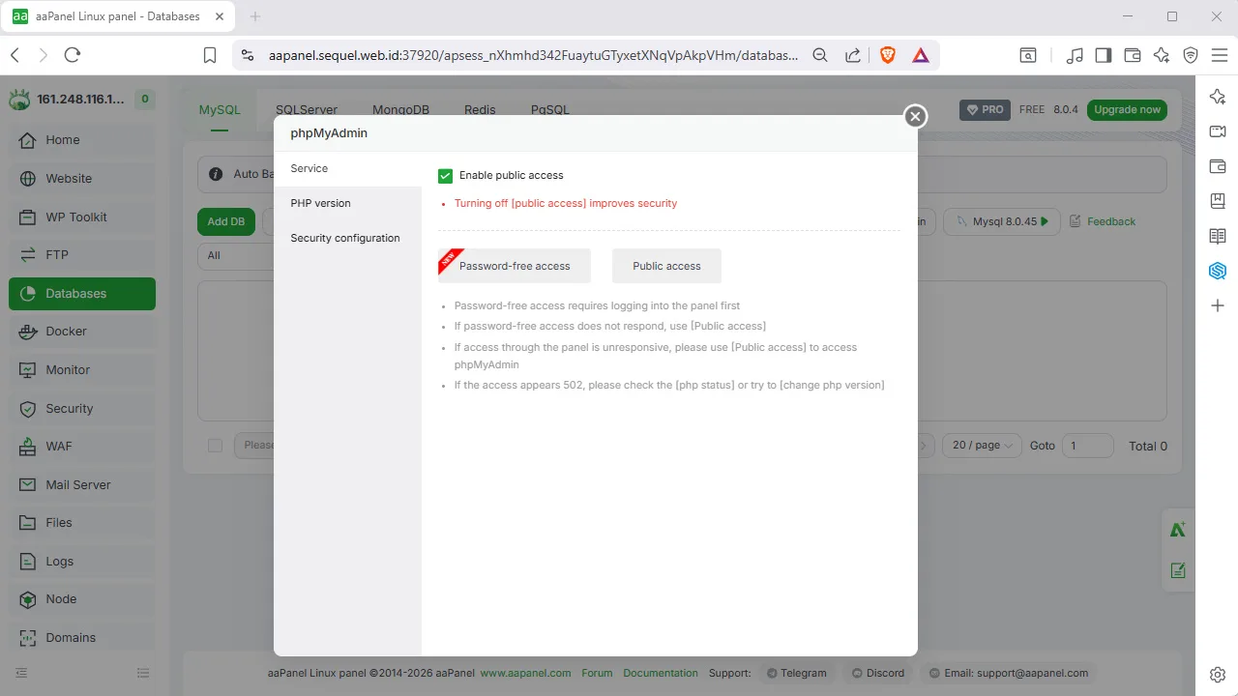Click the Databases icon in sidebar
Image resolution: width=1238 pixels, height=696 pixels.
[27, 294]
